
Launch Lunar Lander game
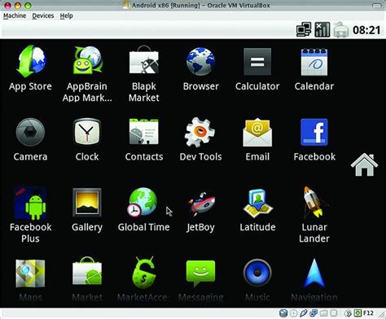[x=314, y=215]
